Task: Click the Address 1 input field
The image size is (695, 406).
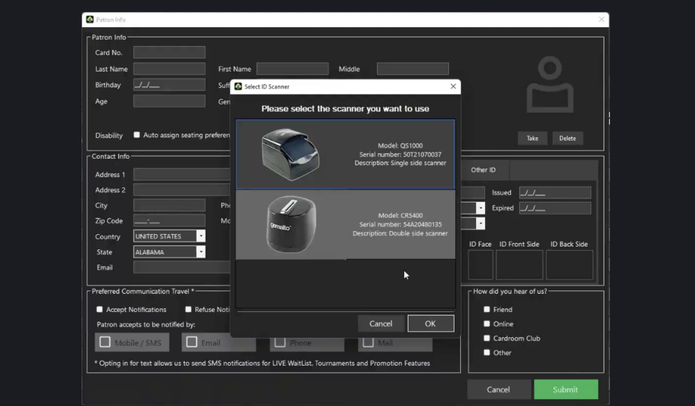Action: (182, 174)
